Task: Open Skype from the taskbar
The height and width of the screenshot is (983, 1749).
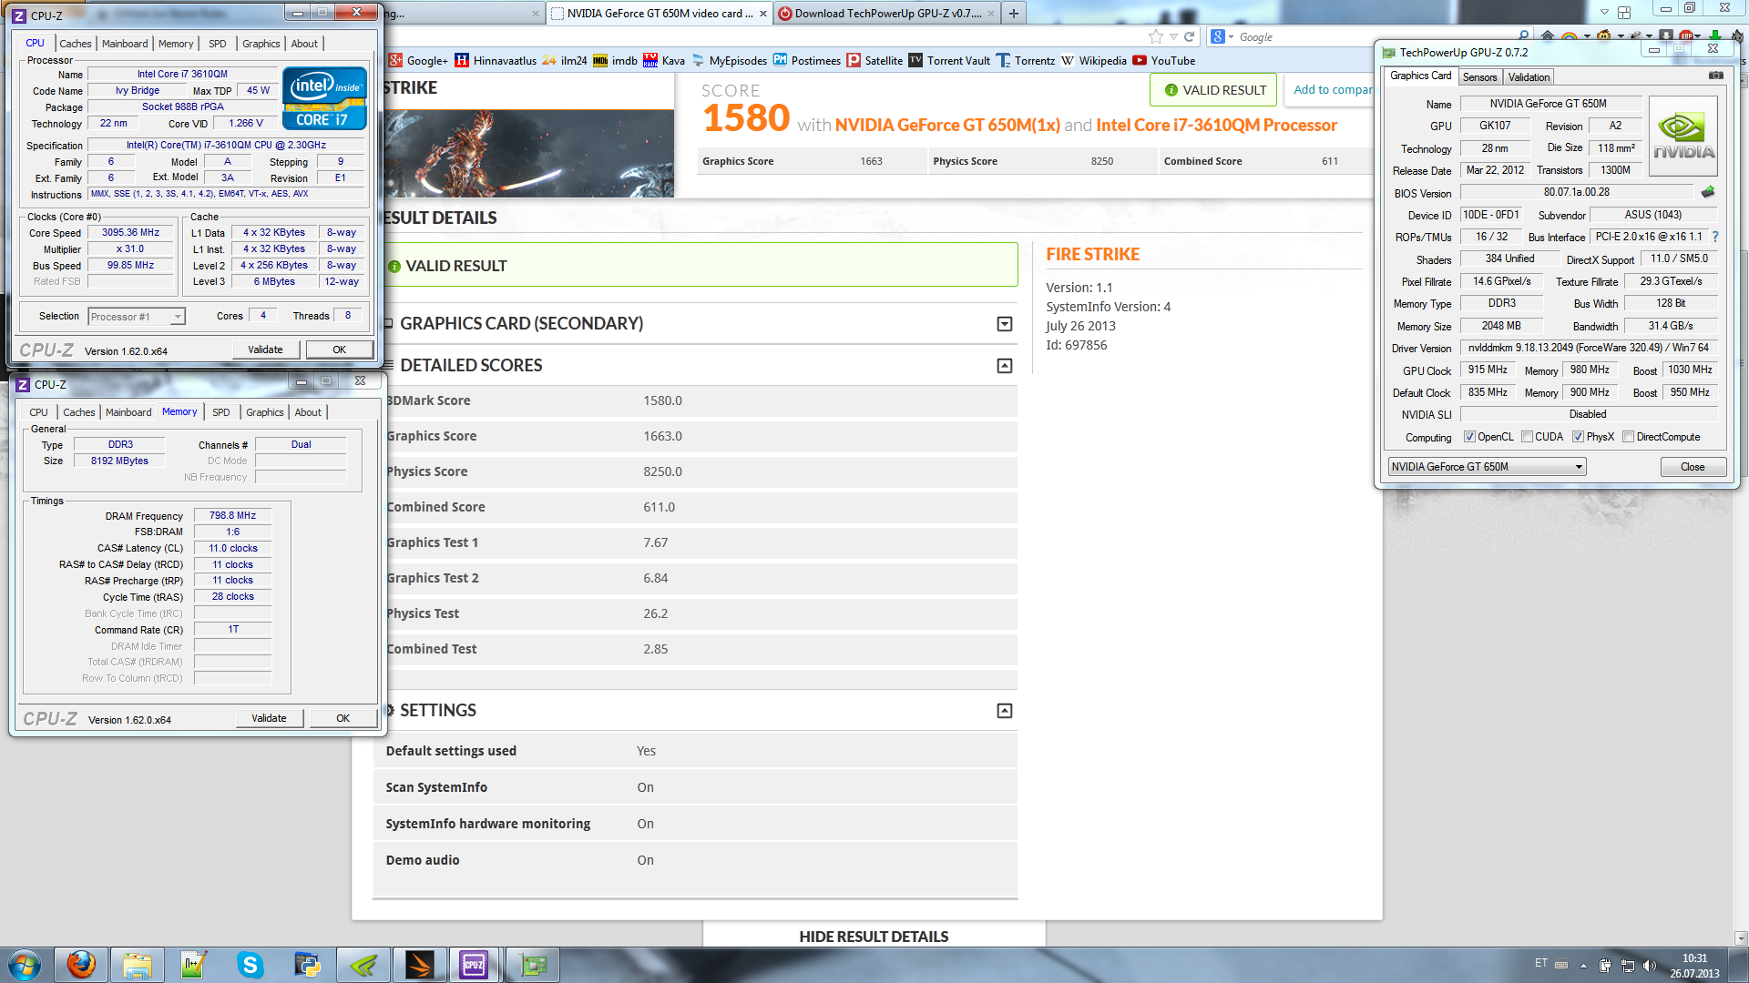Action: point(251,965)
